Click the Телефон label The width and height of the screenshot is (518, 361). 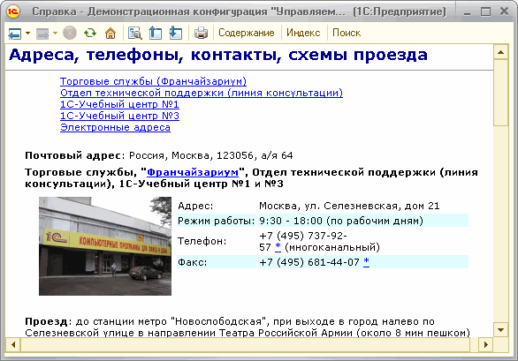point(202,241)
